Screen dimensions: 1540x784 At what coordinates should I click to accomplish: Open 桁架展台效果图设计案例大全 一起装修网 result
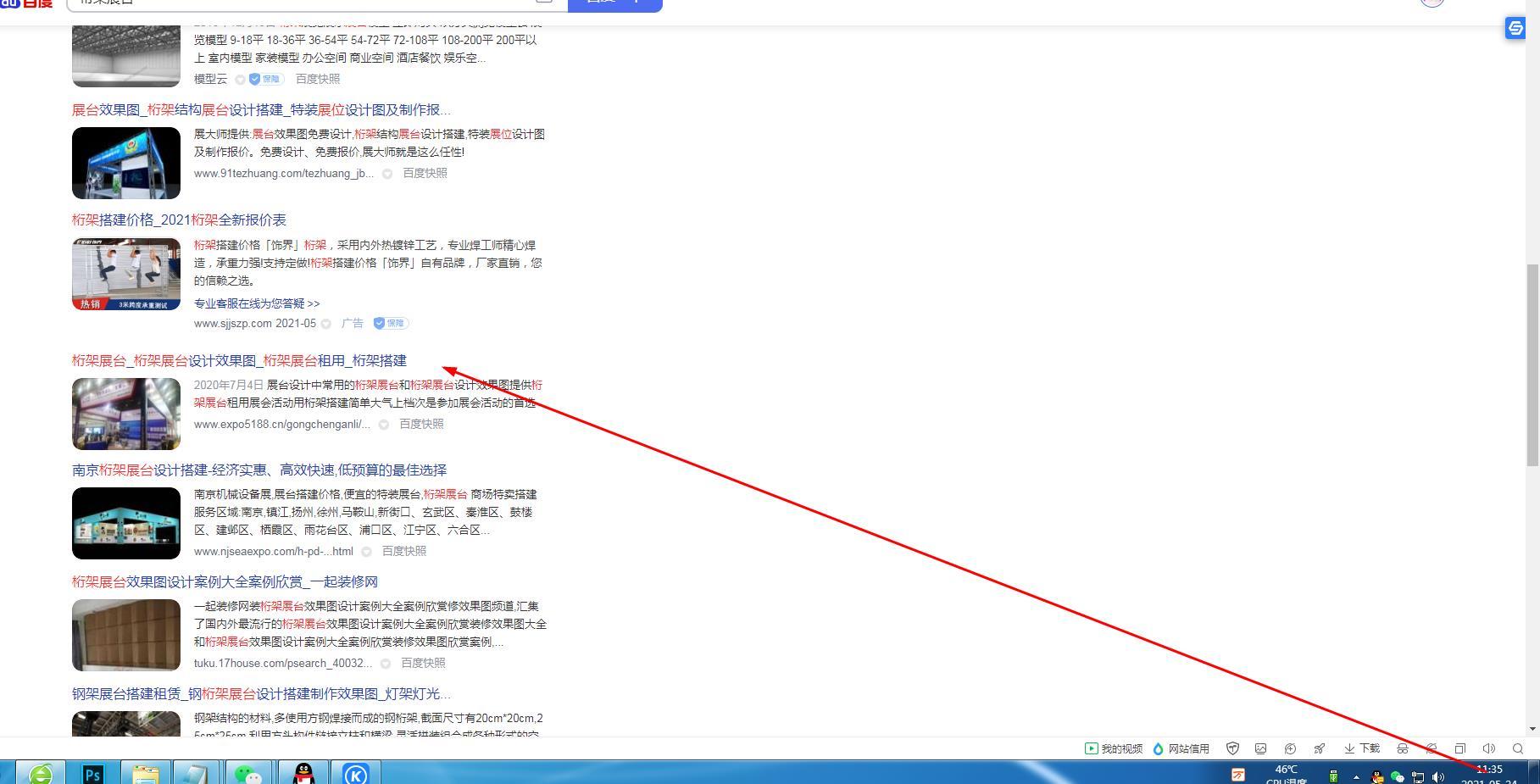pyautogui.click(x=225, y=582)
